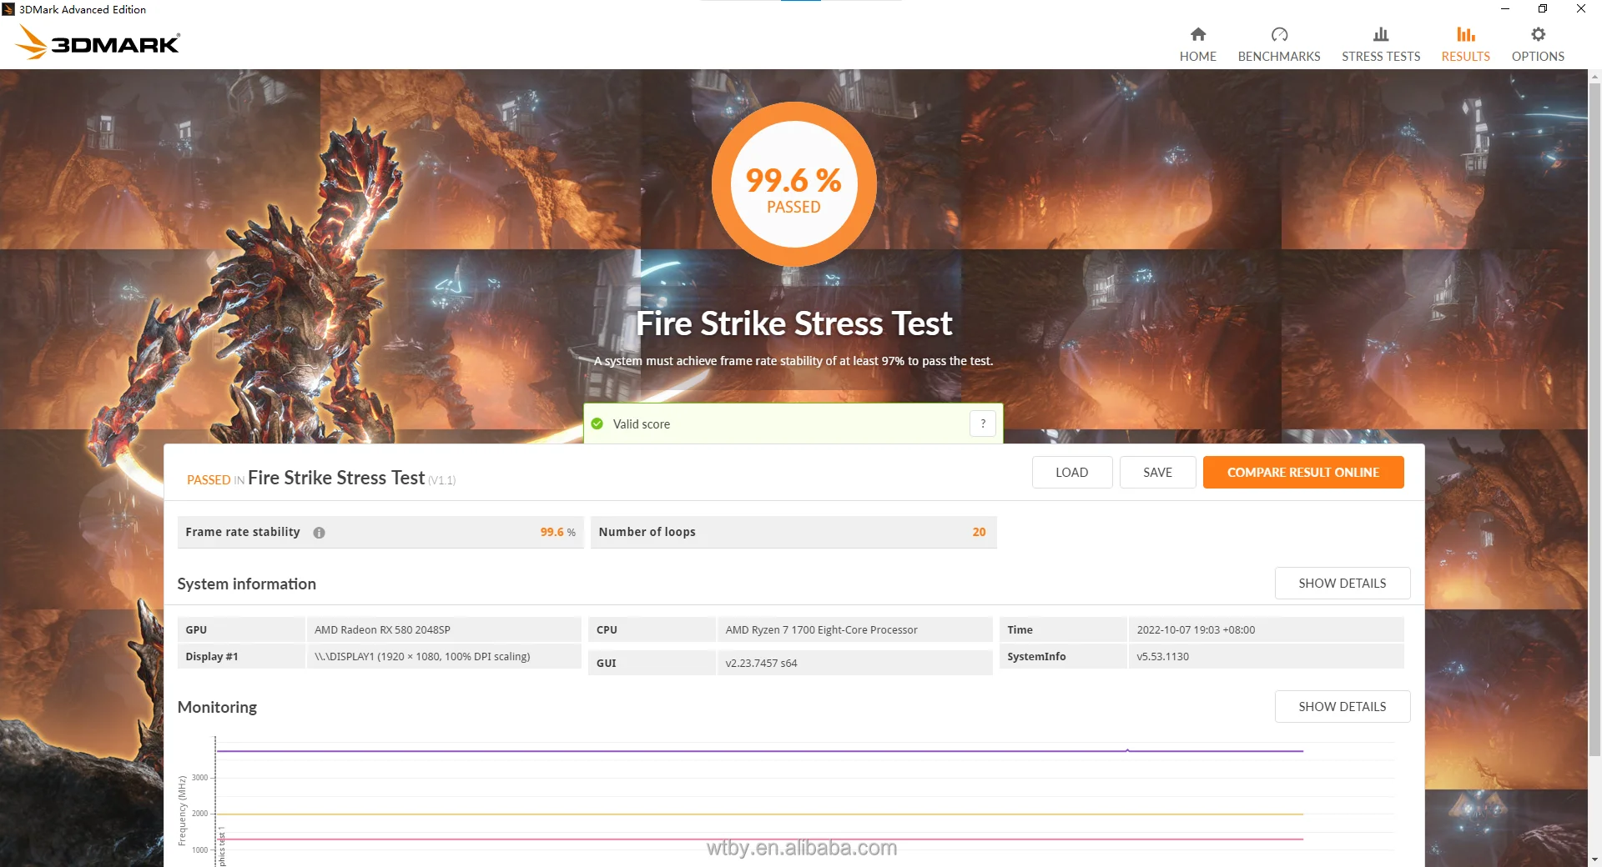1602x867 pixels.
Task: Click the Options gear icon
Action: (1538, 34)
